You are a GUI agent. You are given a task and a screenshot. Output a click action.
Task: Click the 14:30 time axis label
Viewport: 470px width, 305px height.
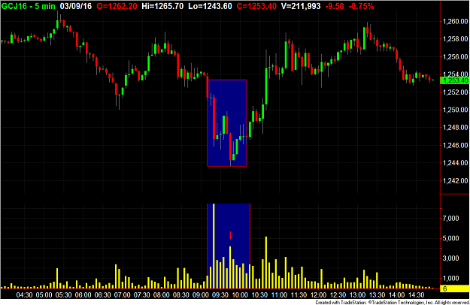coord(417,295)
